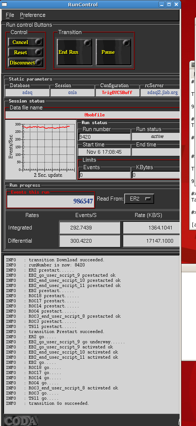The width and height of the screenshot is (196, 426).
Task: Open the Preference menu
Action: (x=33, y=15)
